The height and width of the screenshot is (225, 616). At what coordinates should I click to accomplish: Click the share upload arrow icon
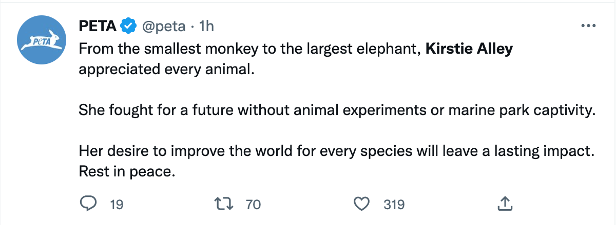pyautogui.click(x=504, y=204)
